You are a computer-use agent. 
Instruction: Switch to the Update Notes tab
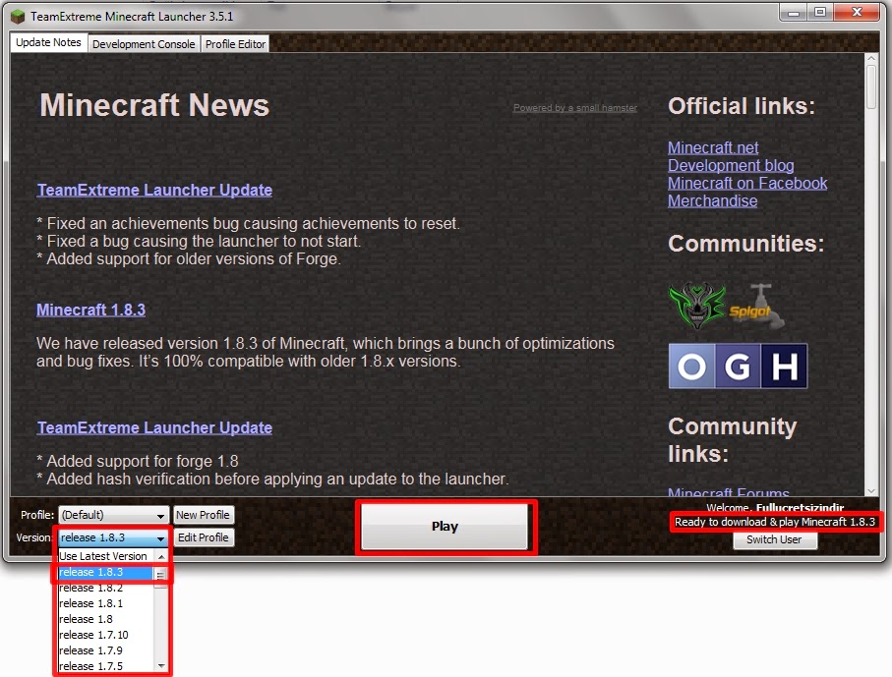coord(48,42)
